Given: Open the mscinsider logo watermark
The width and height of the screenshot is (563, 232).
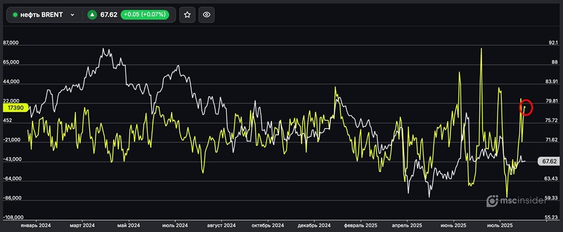Looking at the screenshot, I should [515, 200].
